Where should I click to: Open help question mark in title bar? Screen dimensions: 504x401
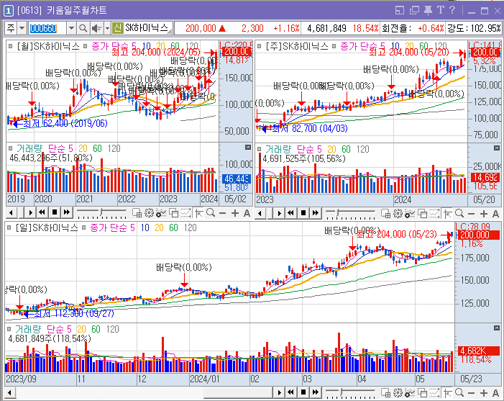[x=452, y=10]
